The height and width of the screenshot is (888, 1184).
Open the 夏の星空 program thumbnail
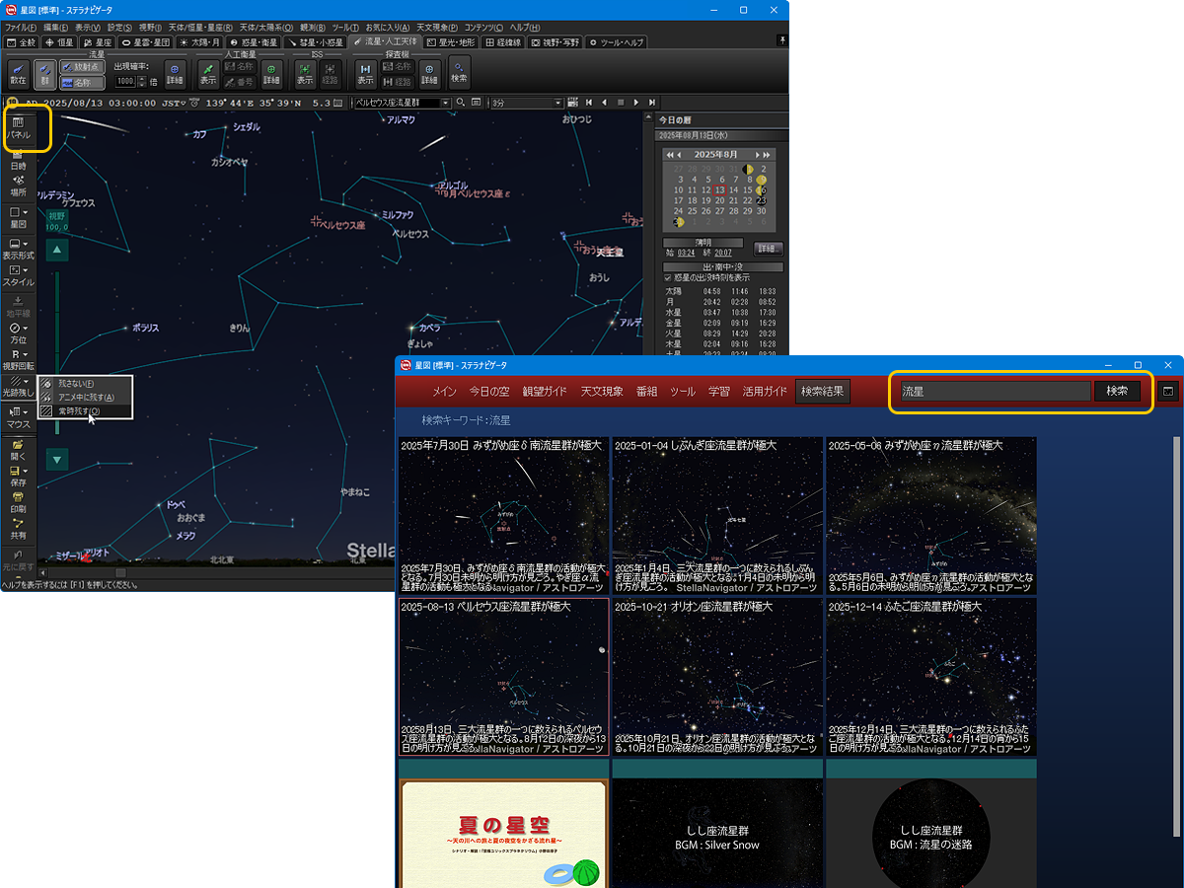pyautogui.click(x=503, y=833)
